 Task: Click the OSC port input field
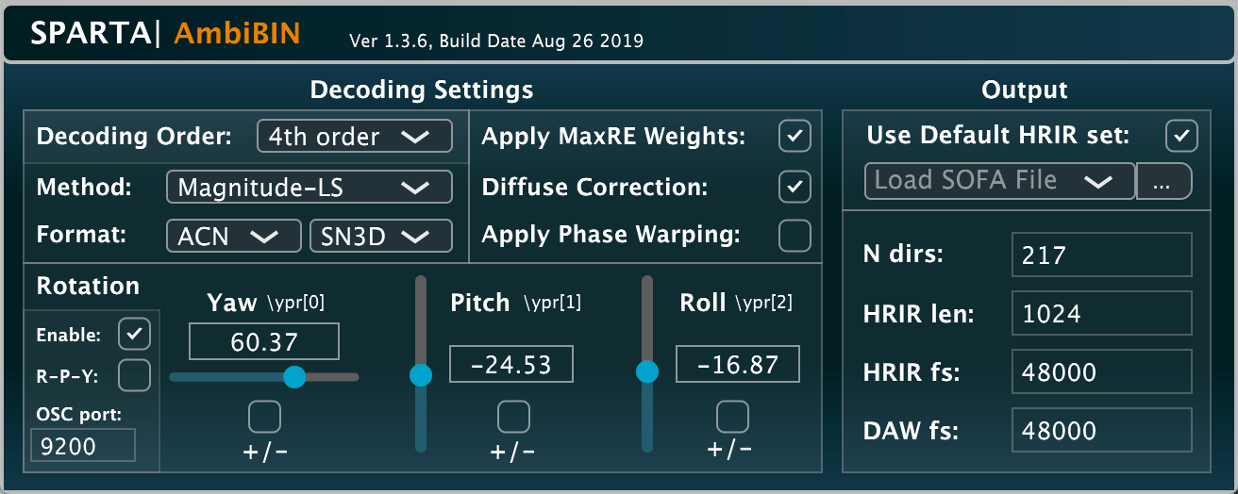[83, 446]
